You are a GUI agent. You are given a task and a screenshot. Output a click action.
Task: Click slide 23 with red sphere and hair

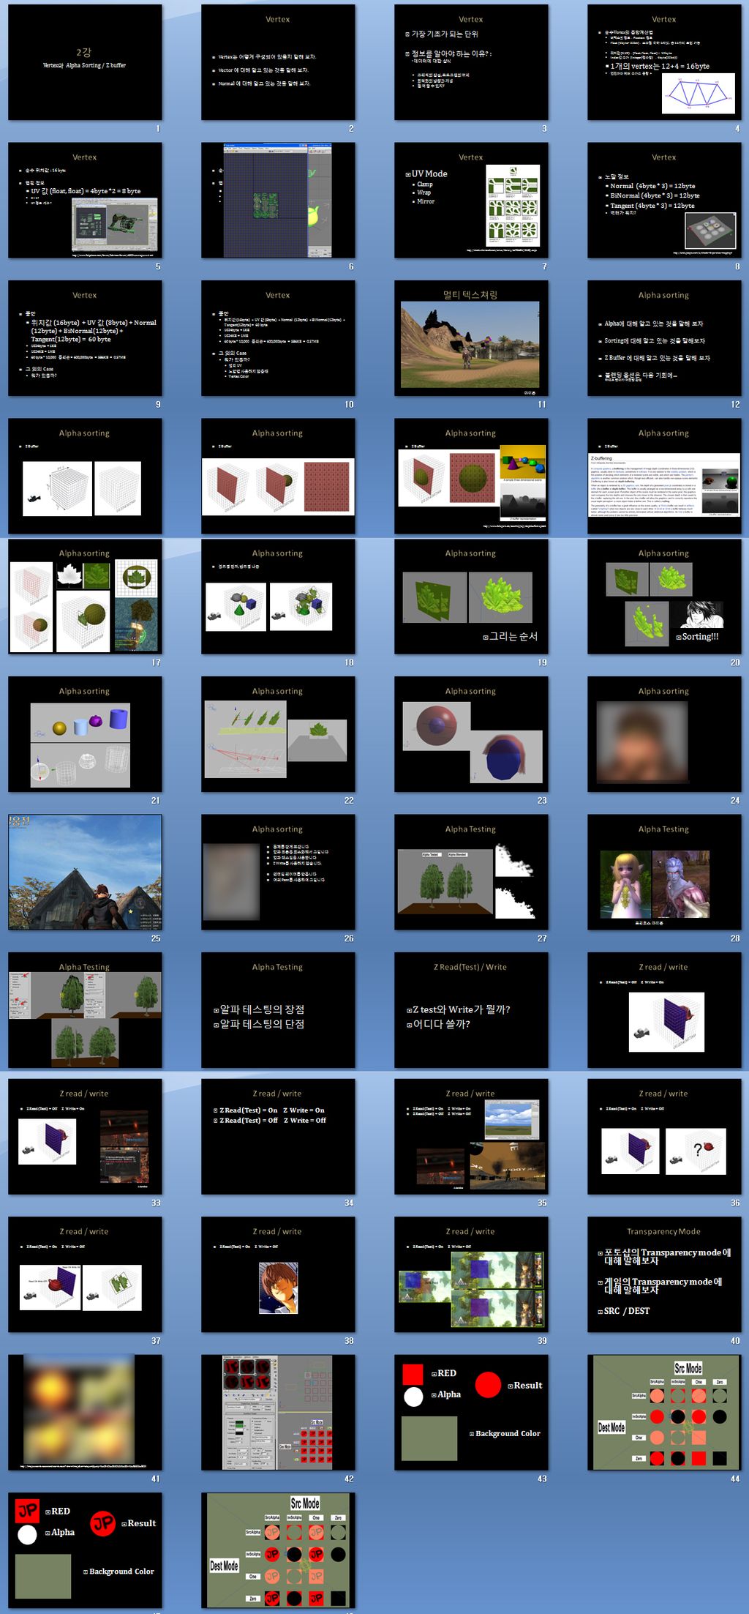coord(471,734)
